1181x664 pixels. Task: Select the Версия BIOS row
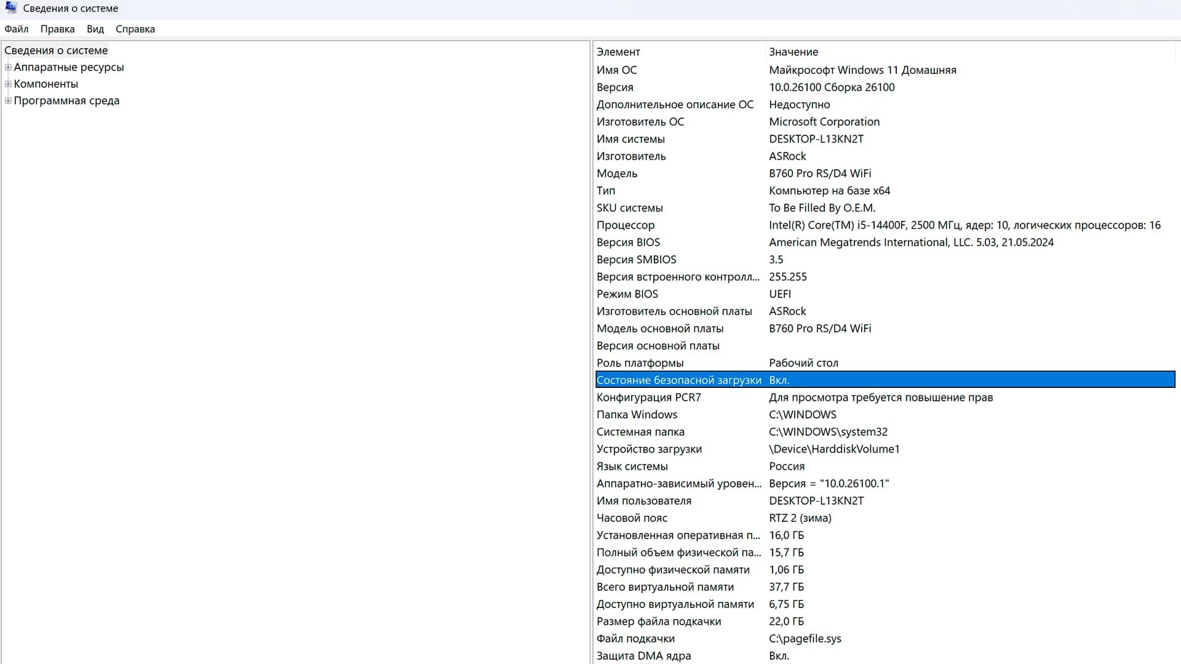click(677, 242)
